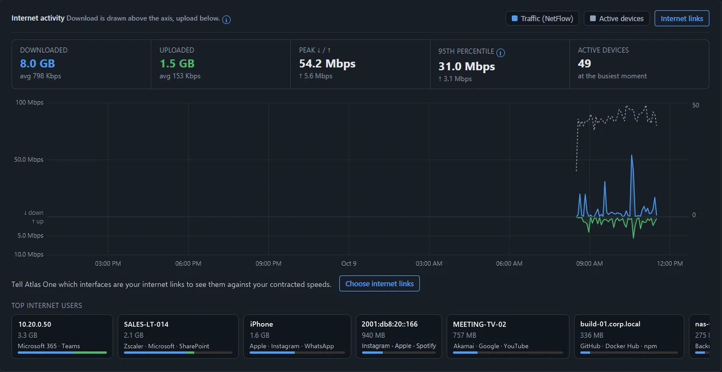Open the Internet activity info icon
The width and height of the screenshot is (722, 372).
[x=226, y=19]
